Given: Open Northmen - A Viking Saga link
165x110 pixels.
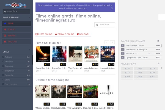Looking at the screenshot, I should point(136,50).
